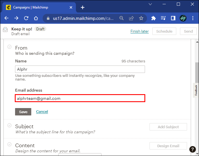Open the Feedback side tab
The width and height of the screenshot is (199, 156).
tap(196, 90)
